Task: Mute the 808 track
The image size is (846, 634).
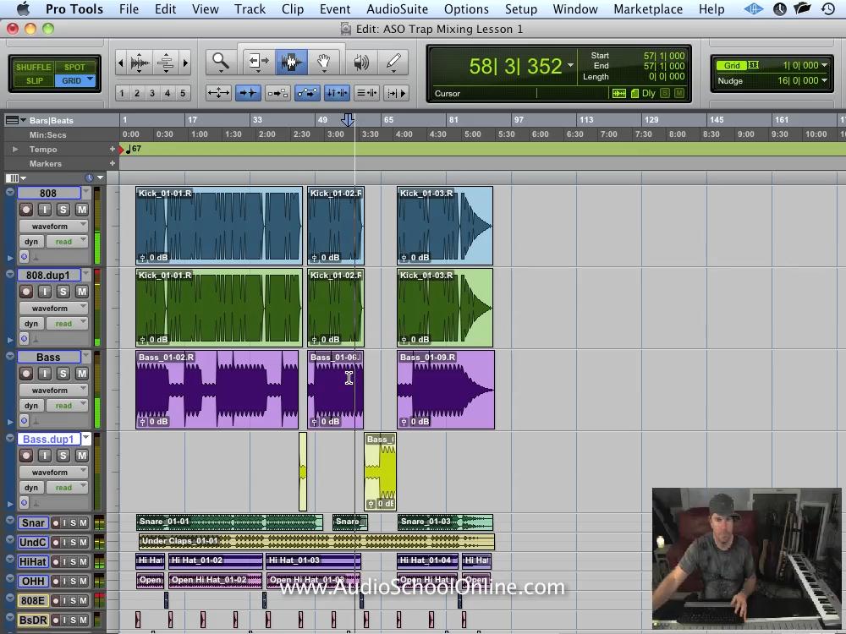Action: pos(82,210)
